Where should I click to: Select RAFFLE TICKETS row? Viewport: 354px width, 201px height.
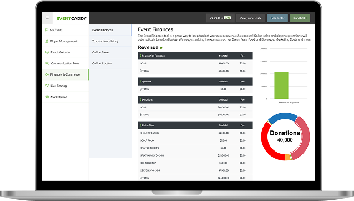195,148
